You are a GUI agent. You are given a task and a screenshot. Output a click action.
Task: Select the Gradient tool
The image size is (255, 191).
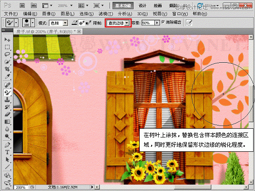click(x=7, y=121)
